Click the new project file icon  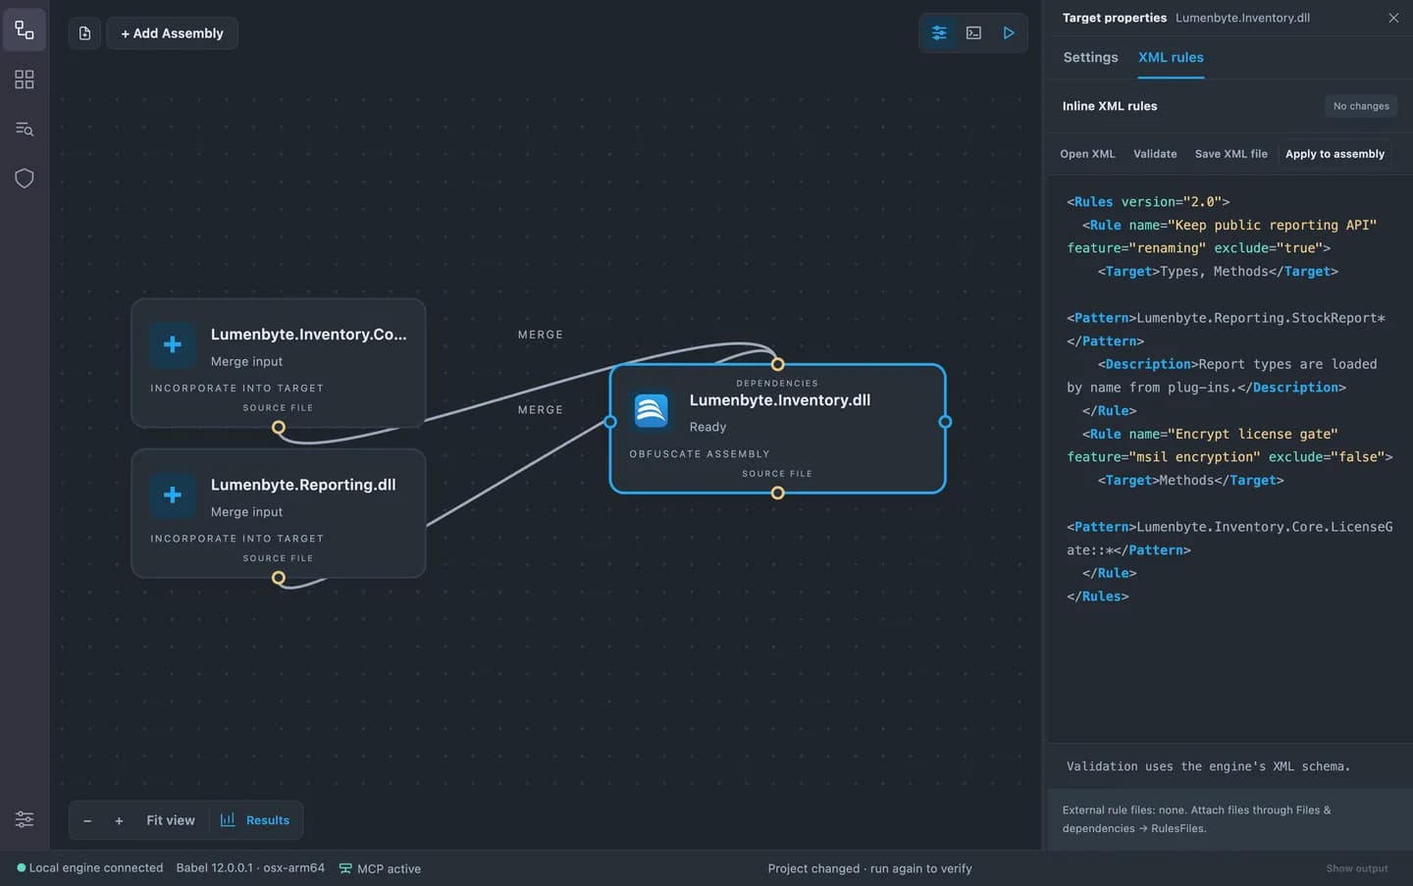(x=84, y=33)
